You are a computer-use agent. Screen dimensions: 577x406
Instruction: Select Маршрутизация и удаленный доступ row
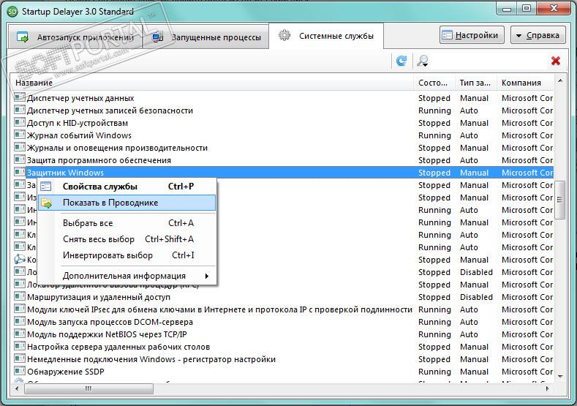pyautogui.click(x=283, y=297)
